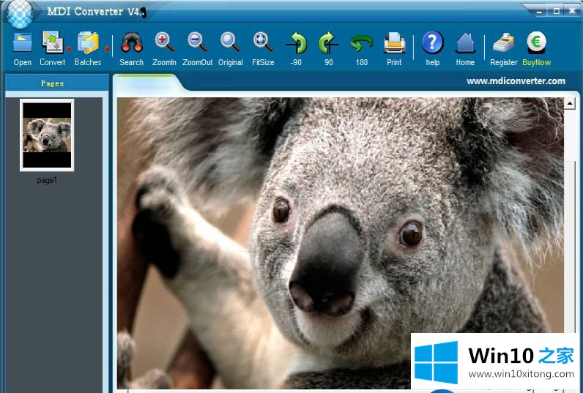Viewport: 583px width, 393px height.
Task: Click the page1 label text
Action: [47, 181]
